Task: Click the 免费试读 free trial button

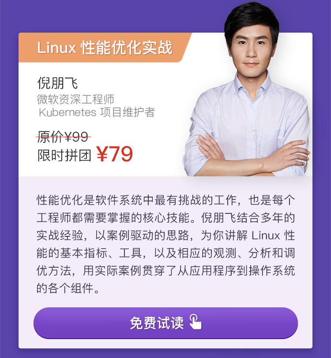Action: tap(165, 323)
